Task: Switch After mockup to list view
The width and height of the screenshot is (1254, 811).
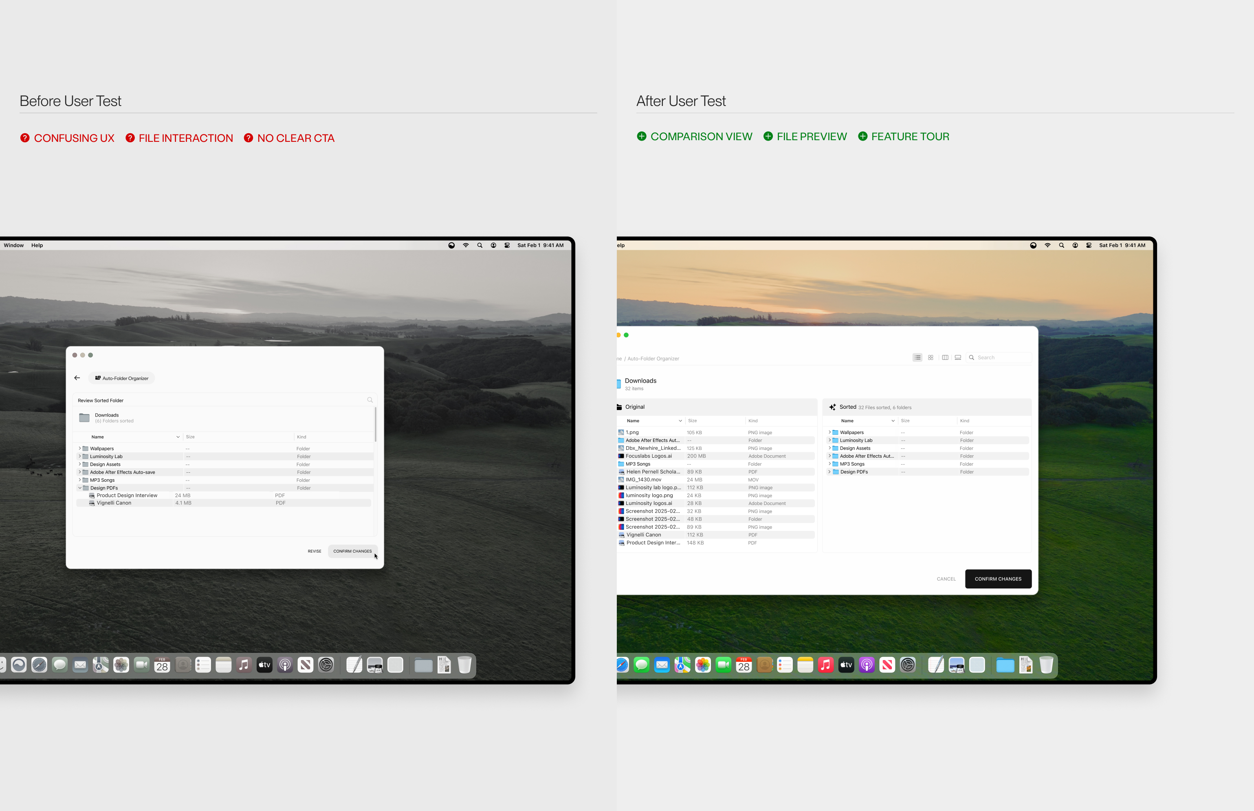Action: pos(917,357)
